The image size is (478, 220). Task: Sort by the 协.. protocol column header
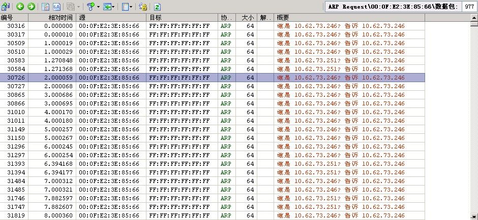click(x=226, y=18)
